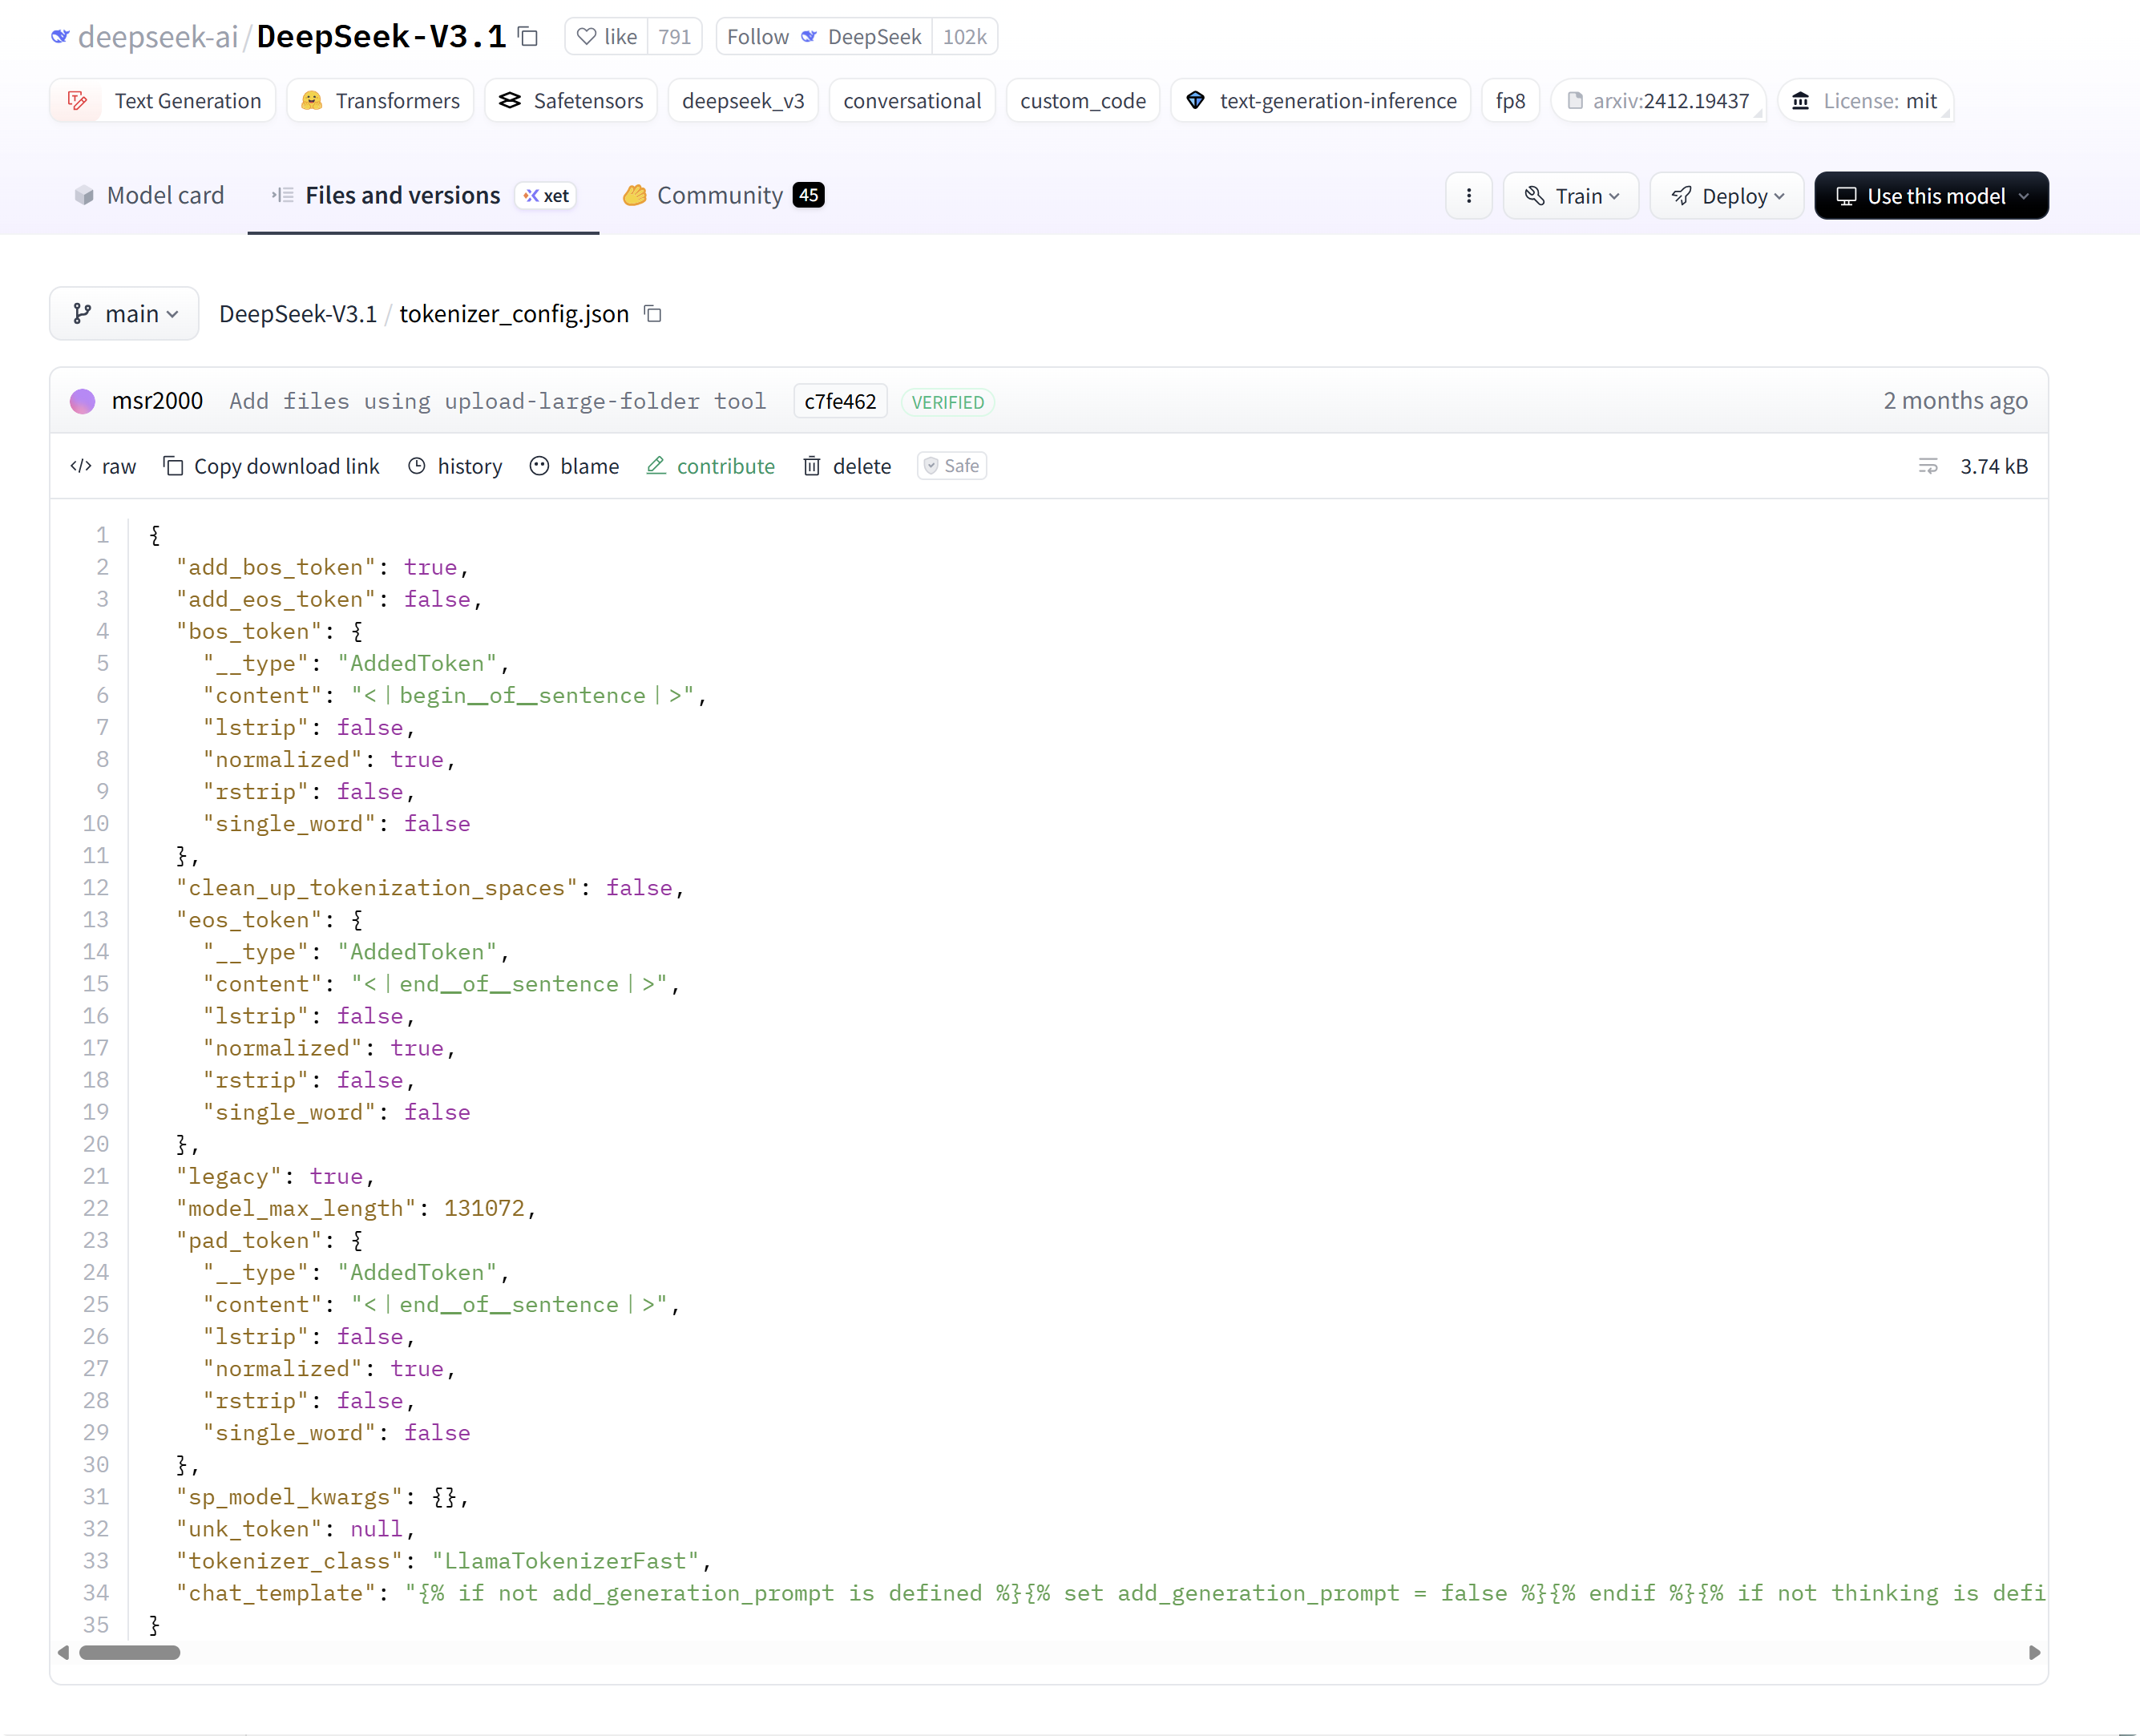Click the raw view code icon
Viewport: 2140px width, 1736px height.
coord(81,466)
